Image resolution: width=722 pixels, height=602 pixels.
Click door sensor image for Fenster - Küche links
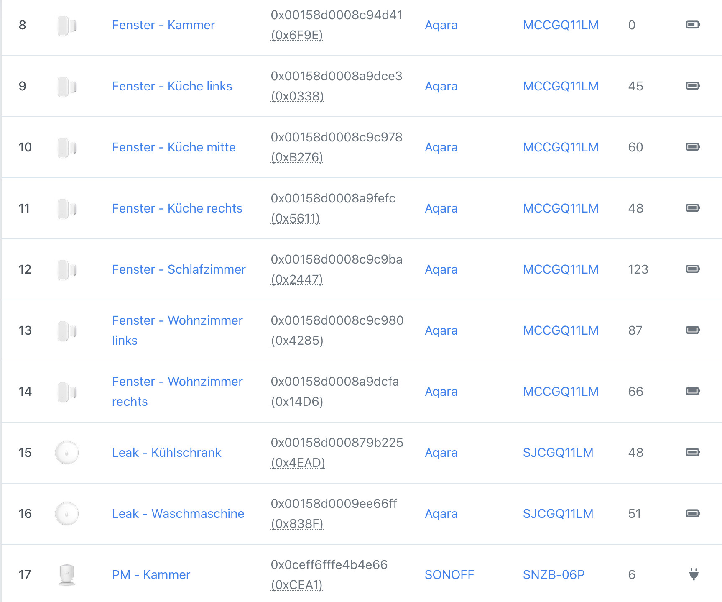[67, 86]
